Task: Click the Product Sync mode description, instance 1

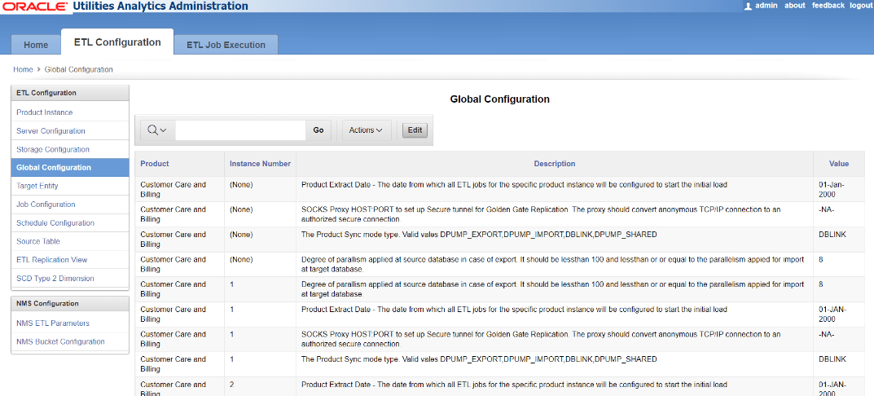Action: coord(479,359)
